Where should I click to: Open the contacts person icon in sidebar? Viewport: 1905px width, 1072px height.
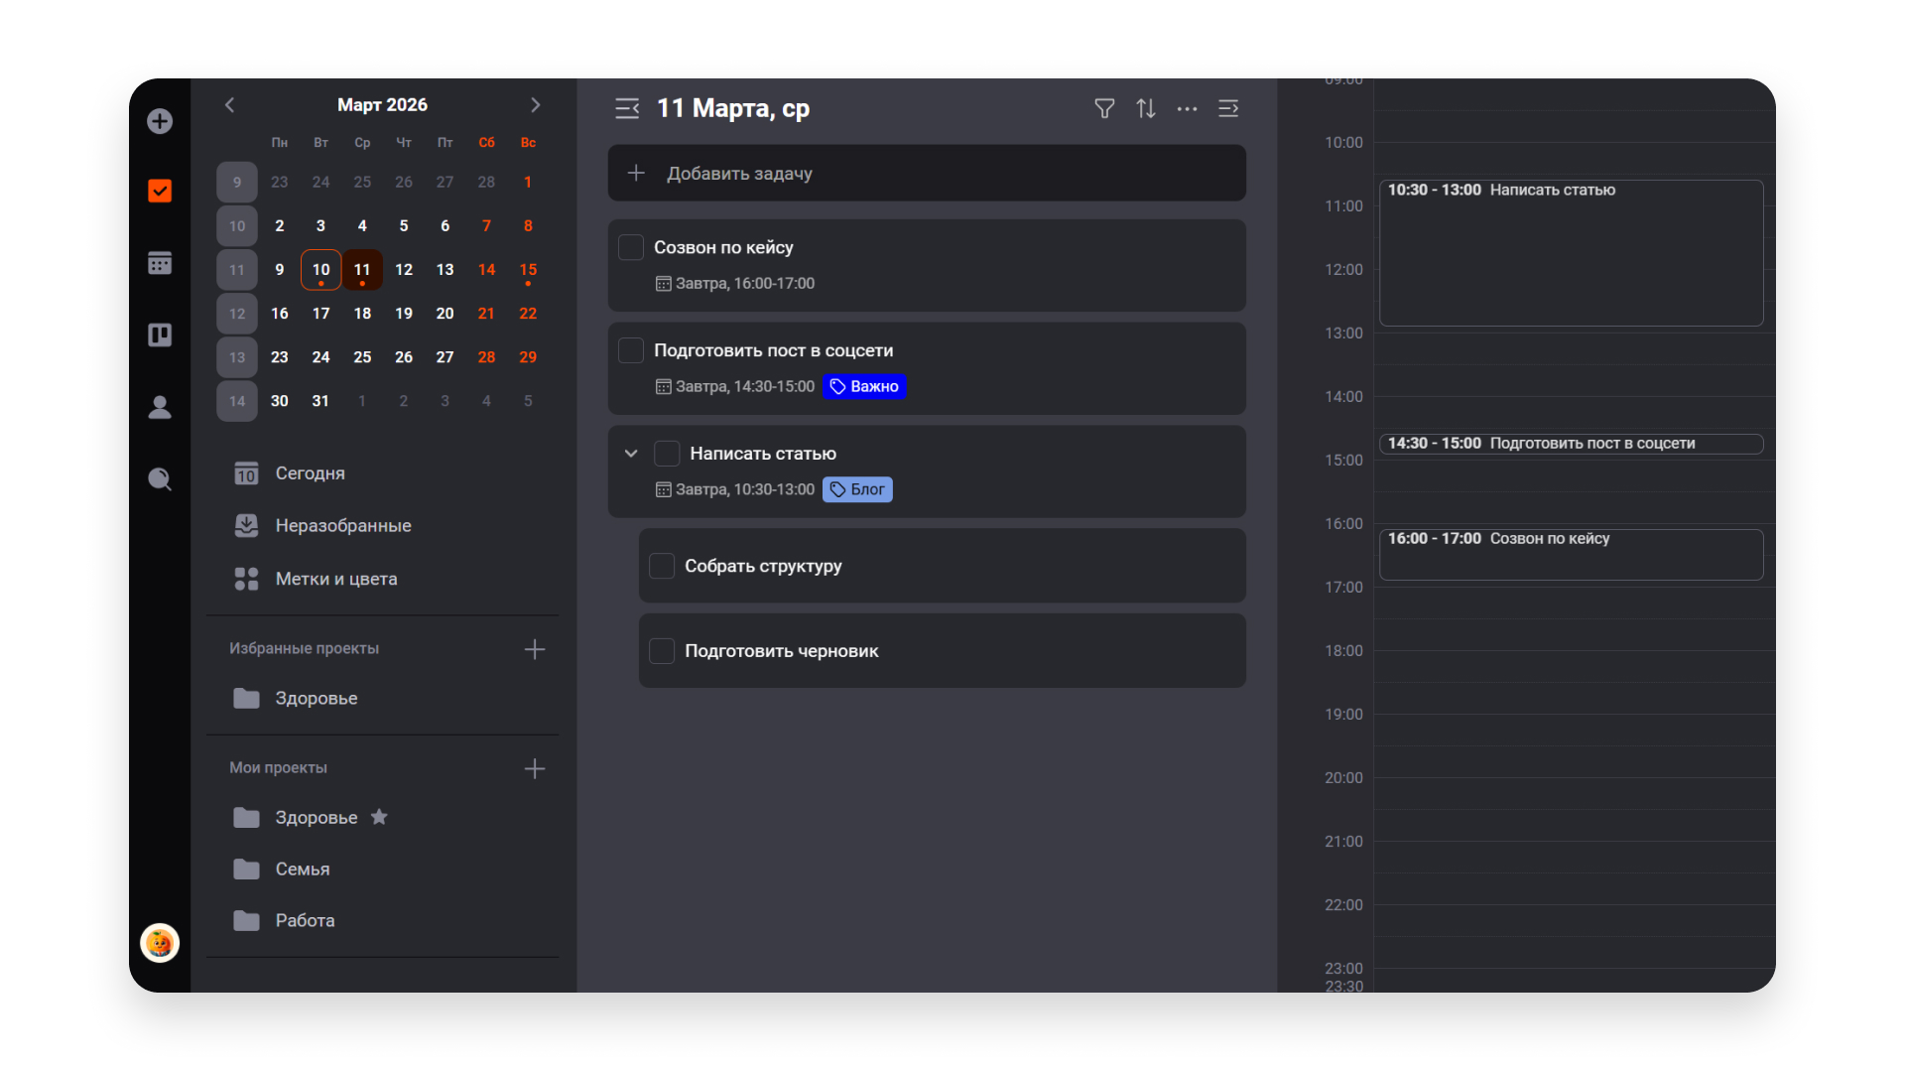click(160, 407)
